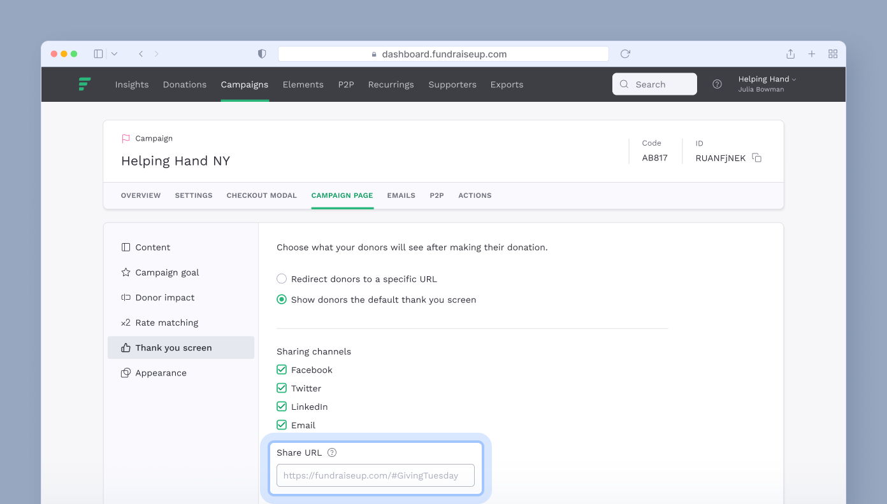Select Redirect donors to a specific URL
This screenshot has width=887, height=504.
tap(282, 279)
